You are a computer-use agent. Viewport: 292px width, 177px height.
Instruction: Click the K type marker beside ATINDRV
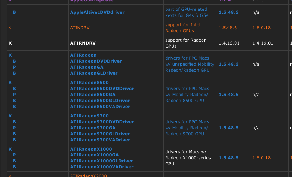point(10,28)
